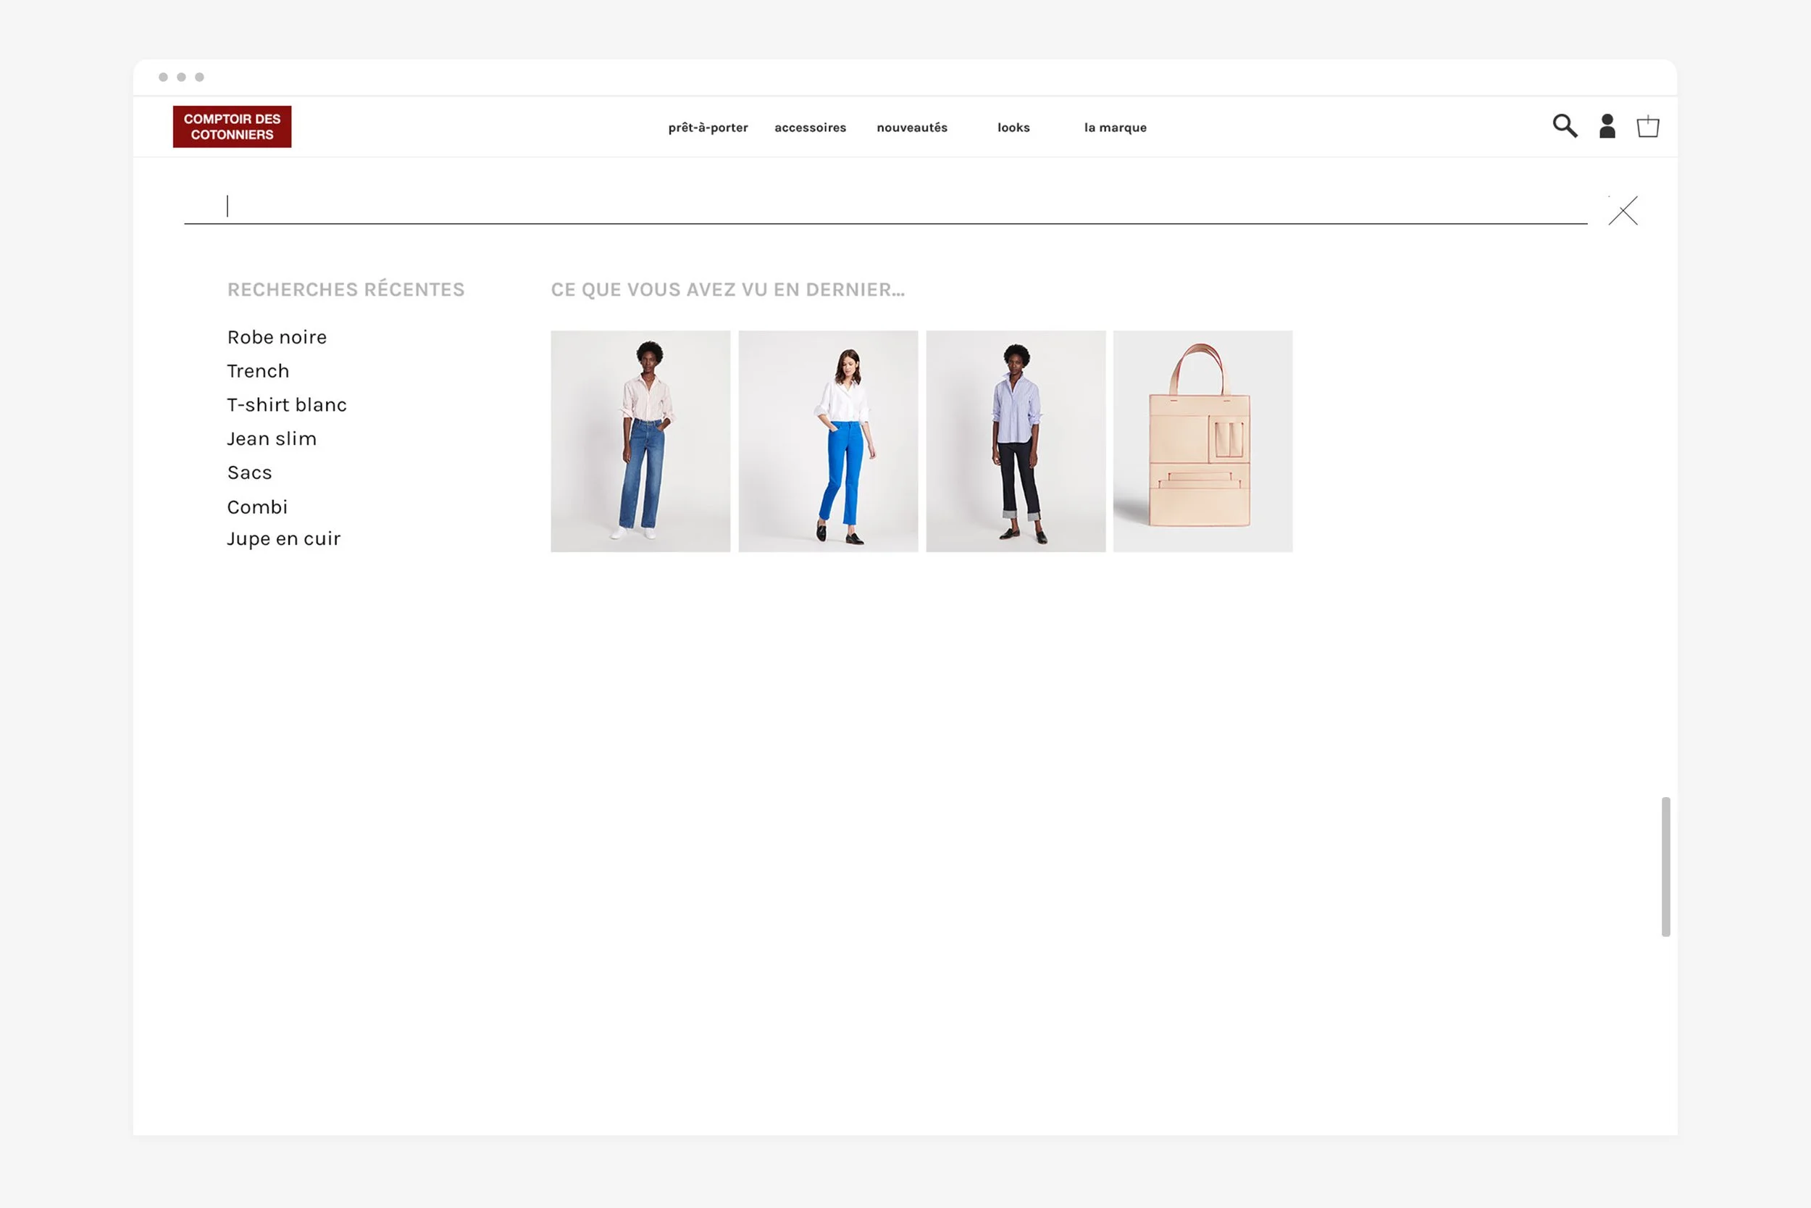Open the accessoires menu item

(x=809, y=128)
